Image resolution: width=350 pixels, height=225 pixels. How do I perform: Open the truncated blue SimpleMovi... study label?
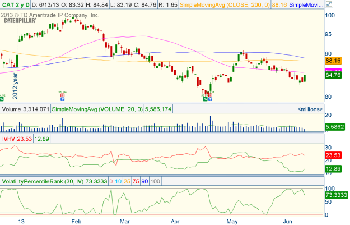coord(306,4)
